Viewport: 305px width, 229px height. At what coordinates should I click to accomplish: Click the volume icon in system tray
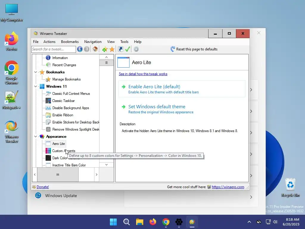[x=275, y=222]
